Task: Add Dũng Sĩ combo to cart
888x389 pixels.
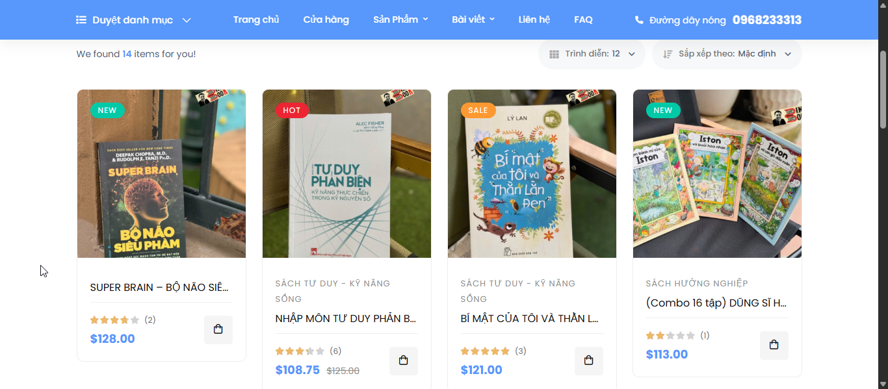Action: (x=774, y=345)
